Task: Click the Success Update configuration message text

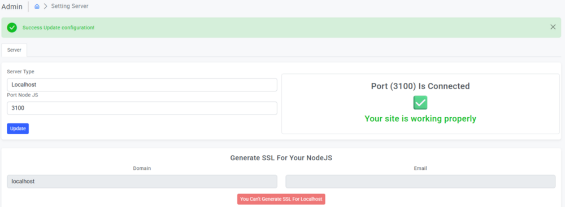Action: pyautogui.click(x=58, y=28)
